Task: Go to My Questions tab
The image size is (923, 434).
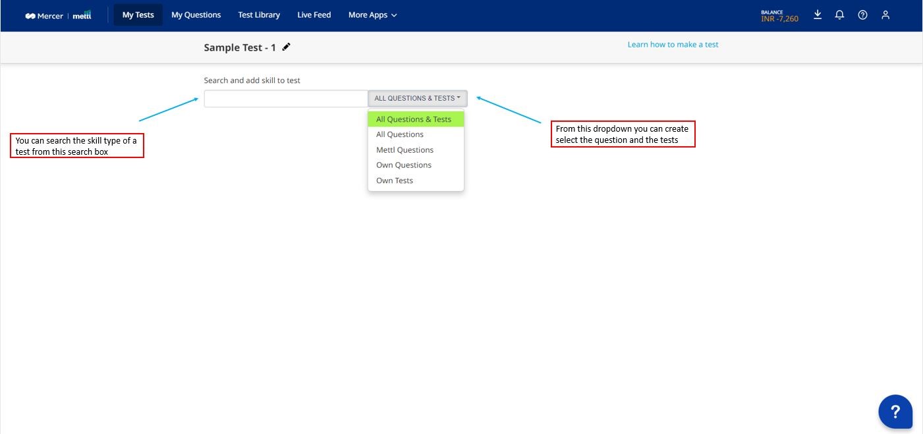Action: (196, 15)
